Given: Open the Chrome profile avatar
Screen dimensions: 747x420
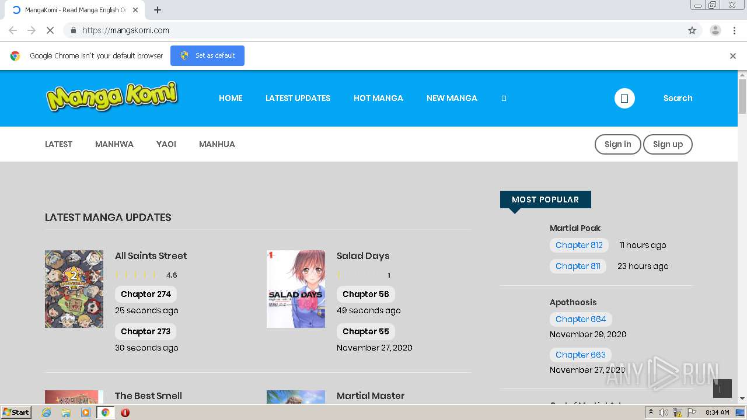Looking at the screenshot, I should click(x=715, y=30).
